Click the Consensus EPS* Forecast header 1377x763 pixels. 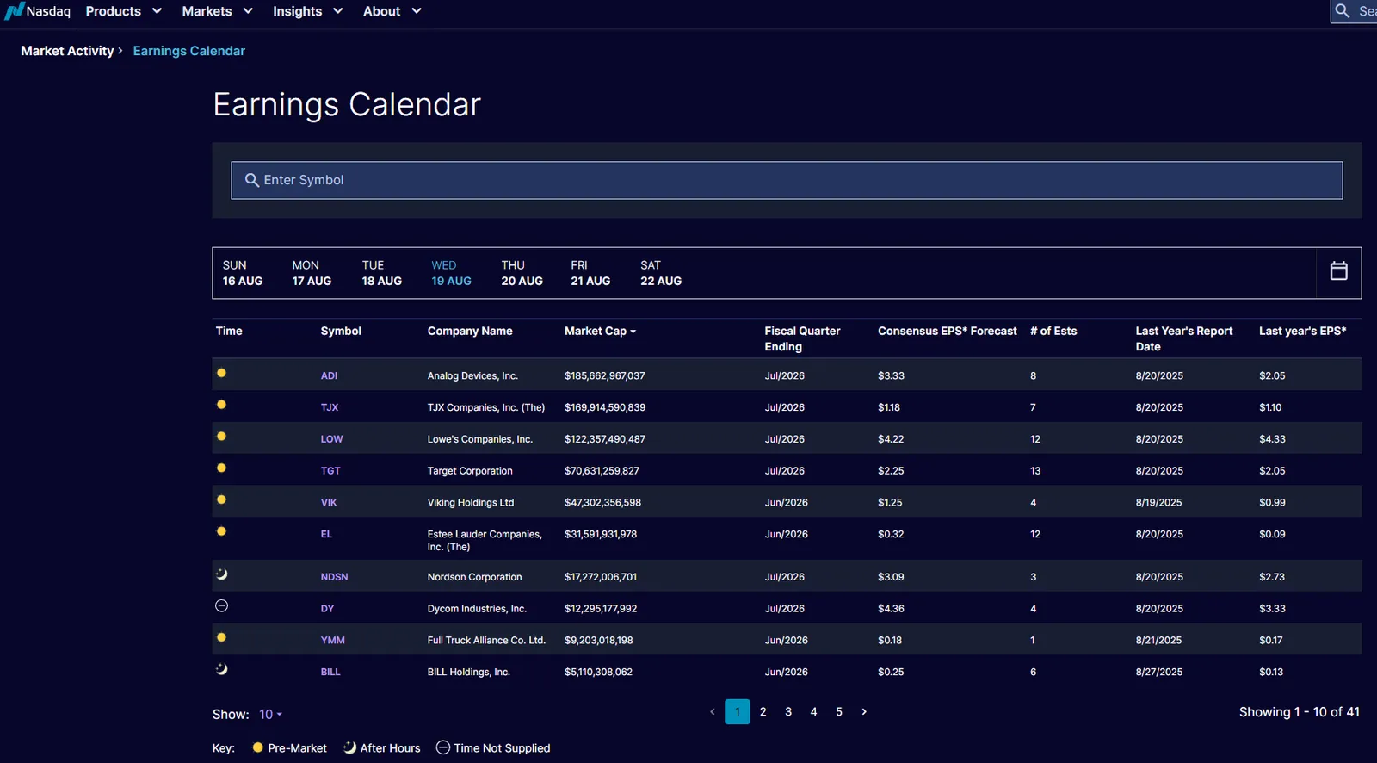click(948, 332)
